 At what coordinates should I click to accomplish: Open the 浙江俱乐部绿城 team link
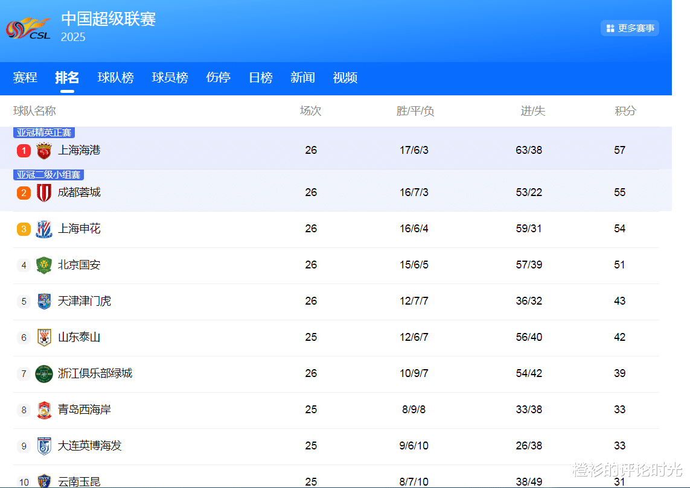point(95,373)
